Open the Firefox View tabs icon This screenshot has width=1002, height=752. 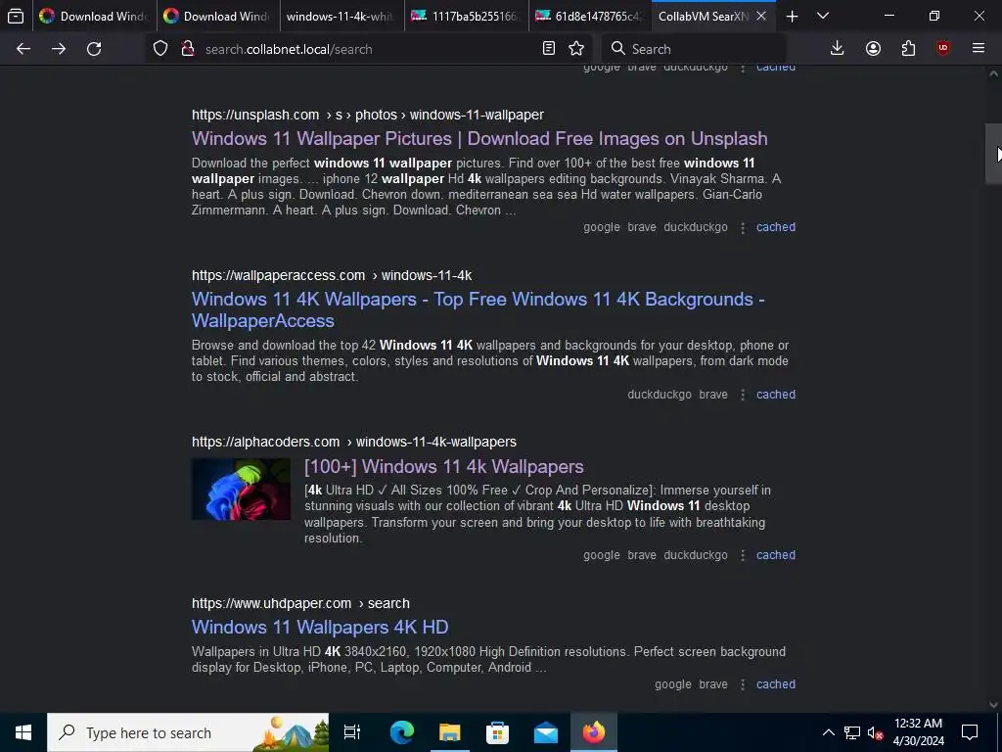click(x=16, y=16)
